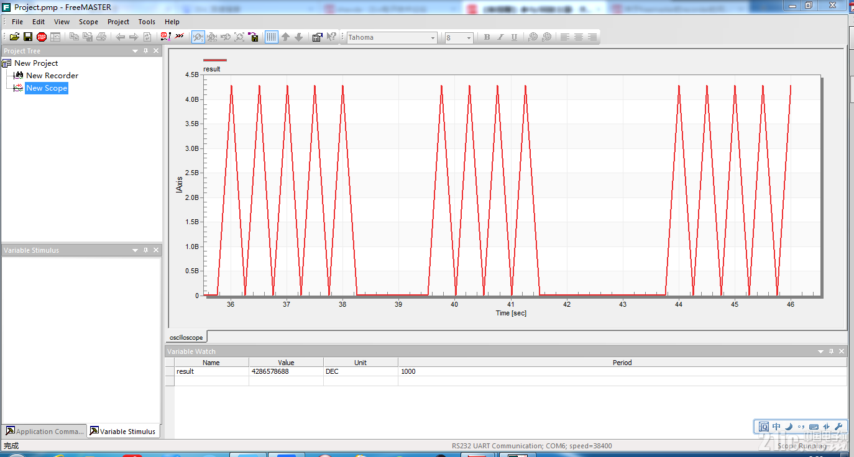Click the stop-scope icon with STP label
Screen dimensions: 854x457
165,37
